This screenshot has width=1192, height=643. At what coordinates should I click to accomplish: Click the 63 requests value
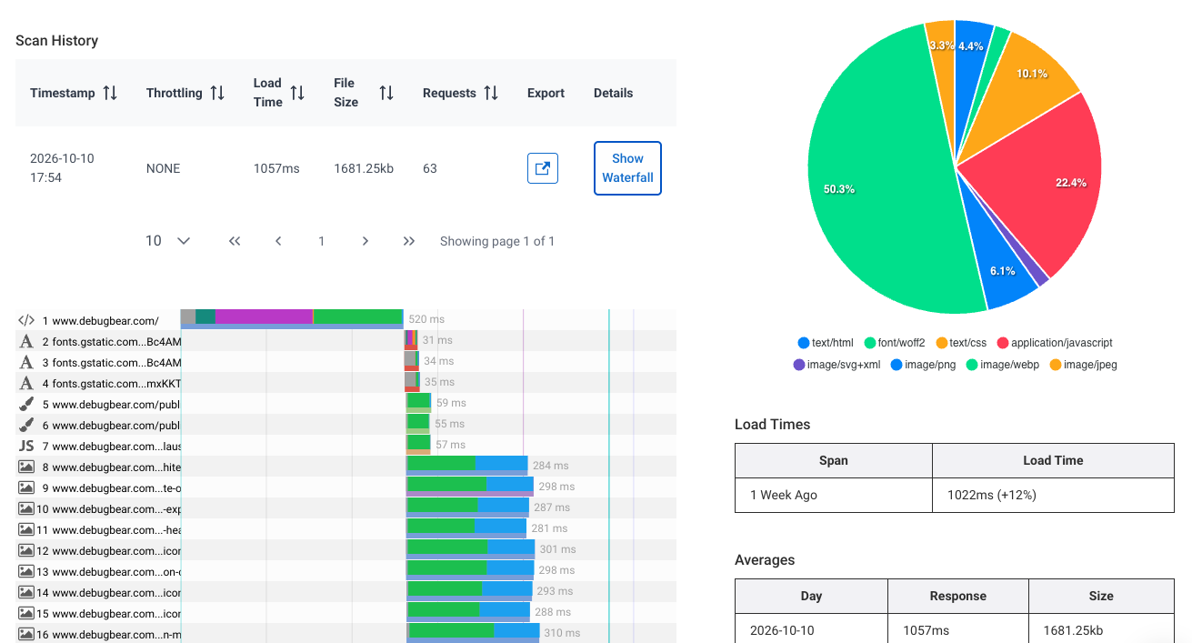click(x=430, y=168)
